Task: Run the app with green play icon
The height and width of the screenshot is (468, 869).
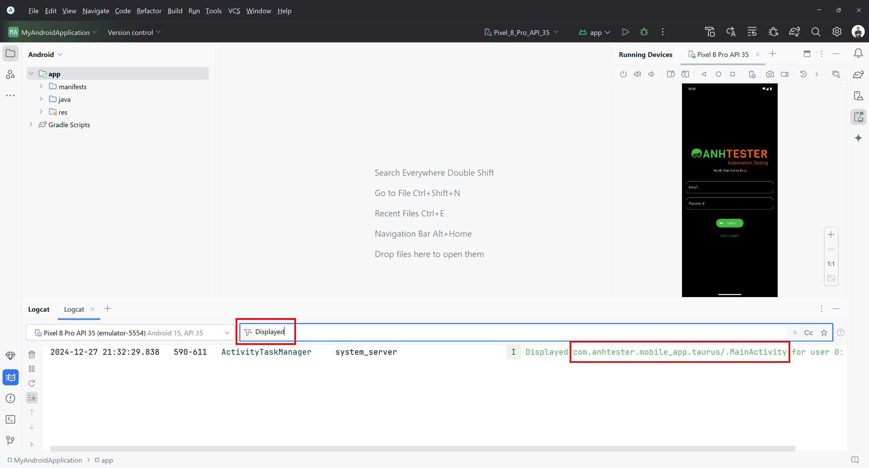Action: coord(625,32)
